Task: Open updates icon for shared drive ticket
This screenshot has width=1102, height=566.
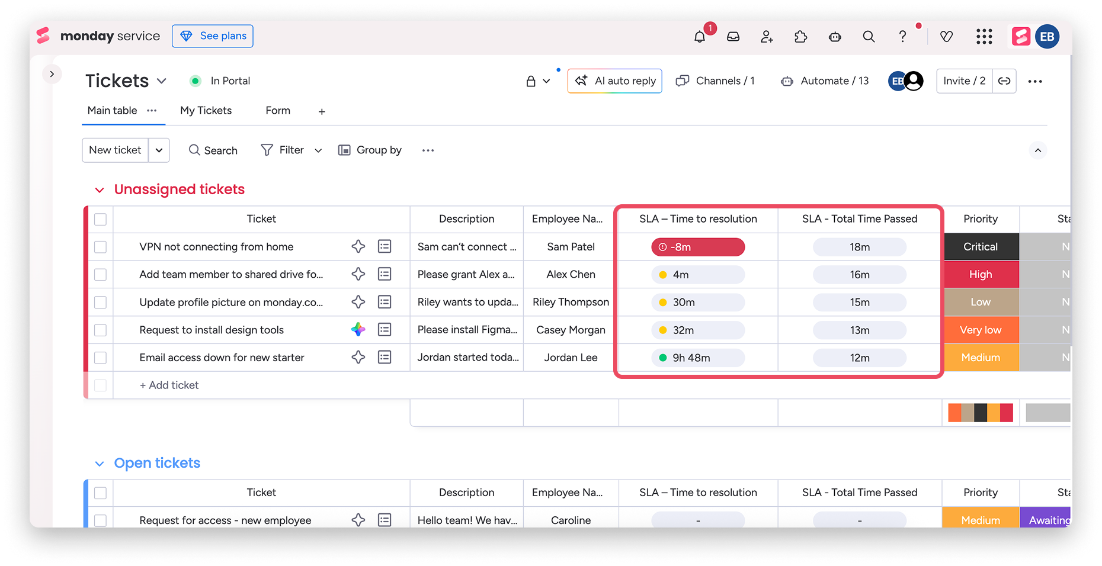Action: 385,274
